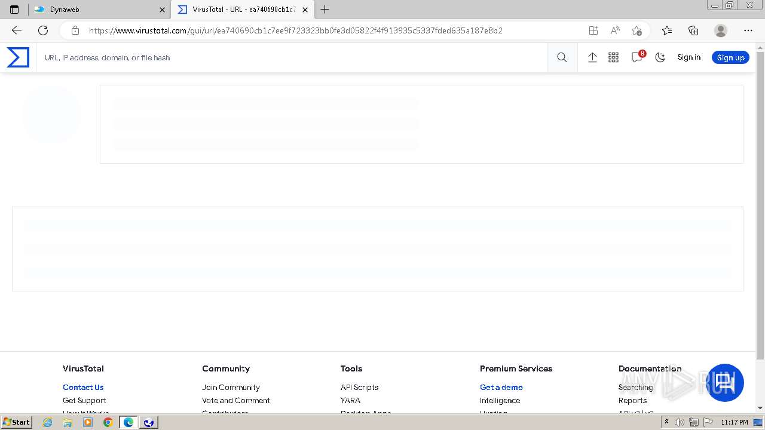Image resolution: width=765 pixels, height=430 pixels.
Task: Open Chrome from the taskbar
Action: (108, 422)
